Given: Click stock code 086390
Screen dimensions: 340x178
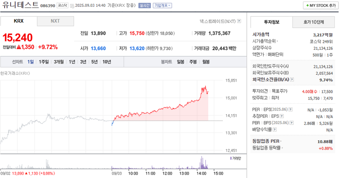Looking at the screenshot, I should click(x=48, y=6).
